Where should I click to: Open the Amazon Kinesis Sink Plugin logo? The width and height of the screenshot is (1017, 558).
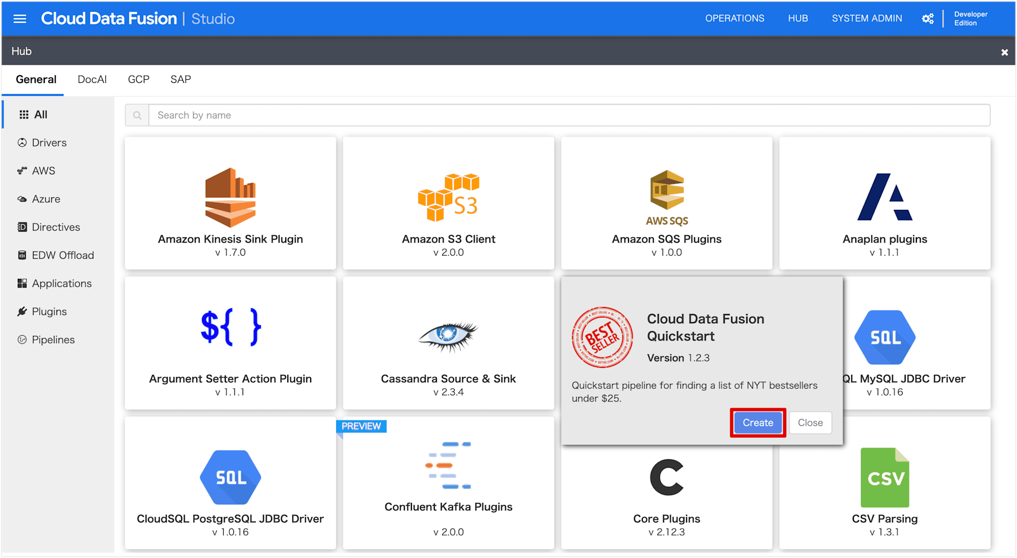click(230, 197)
